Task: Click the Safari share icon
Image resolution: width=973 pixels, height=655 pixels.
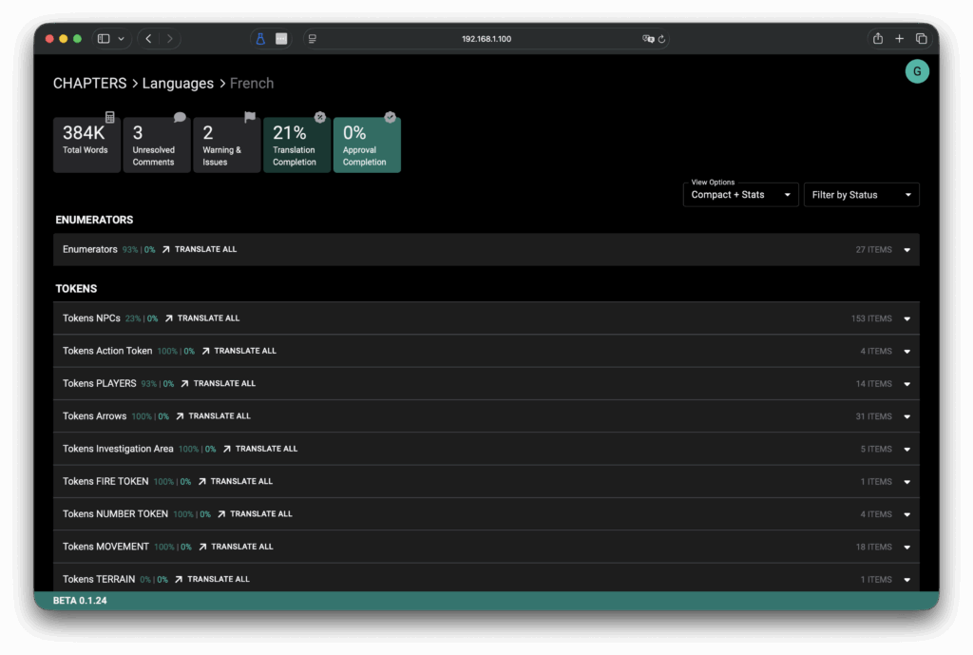Action: [877, 39]
